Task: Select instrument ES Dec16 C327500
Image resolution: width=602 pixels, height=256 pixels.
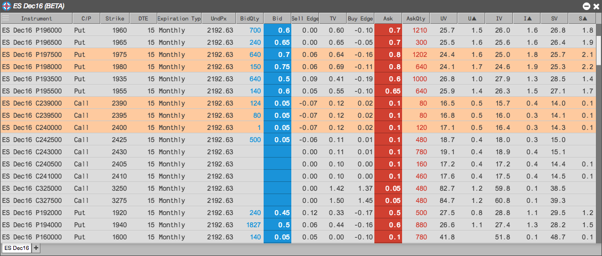Action: [32, 201]
